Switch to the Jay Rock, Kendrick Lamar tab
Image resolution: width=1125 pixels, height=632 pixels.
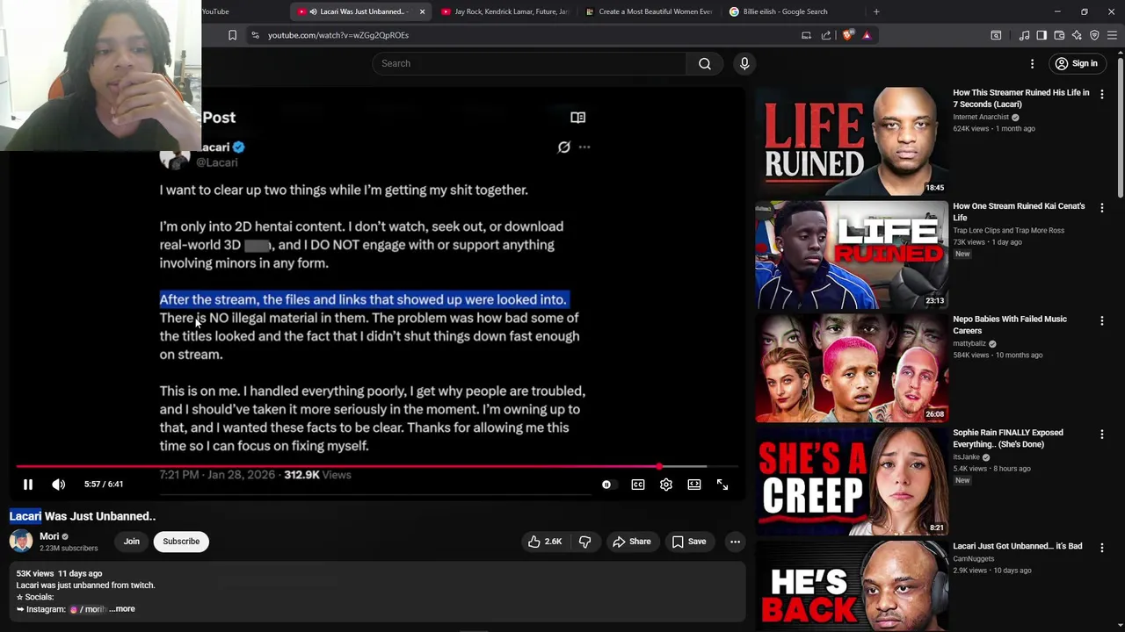504,11
